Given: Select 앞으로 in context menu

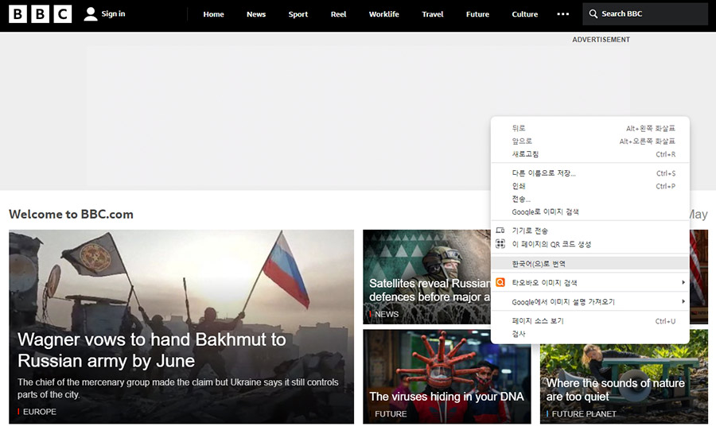Looking at the screenshot, I should pos(590,141).
